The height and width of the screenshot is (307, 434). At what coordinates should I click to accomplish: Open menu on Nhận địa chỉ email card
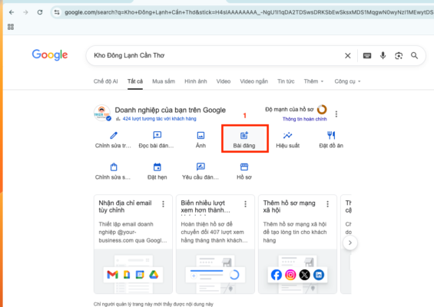pyautogui.click(x=164, y=204)
